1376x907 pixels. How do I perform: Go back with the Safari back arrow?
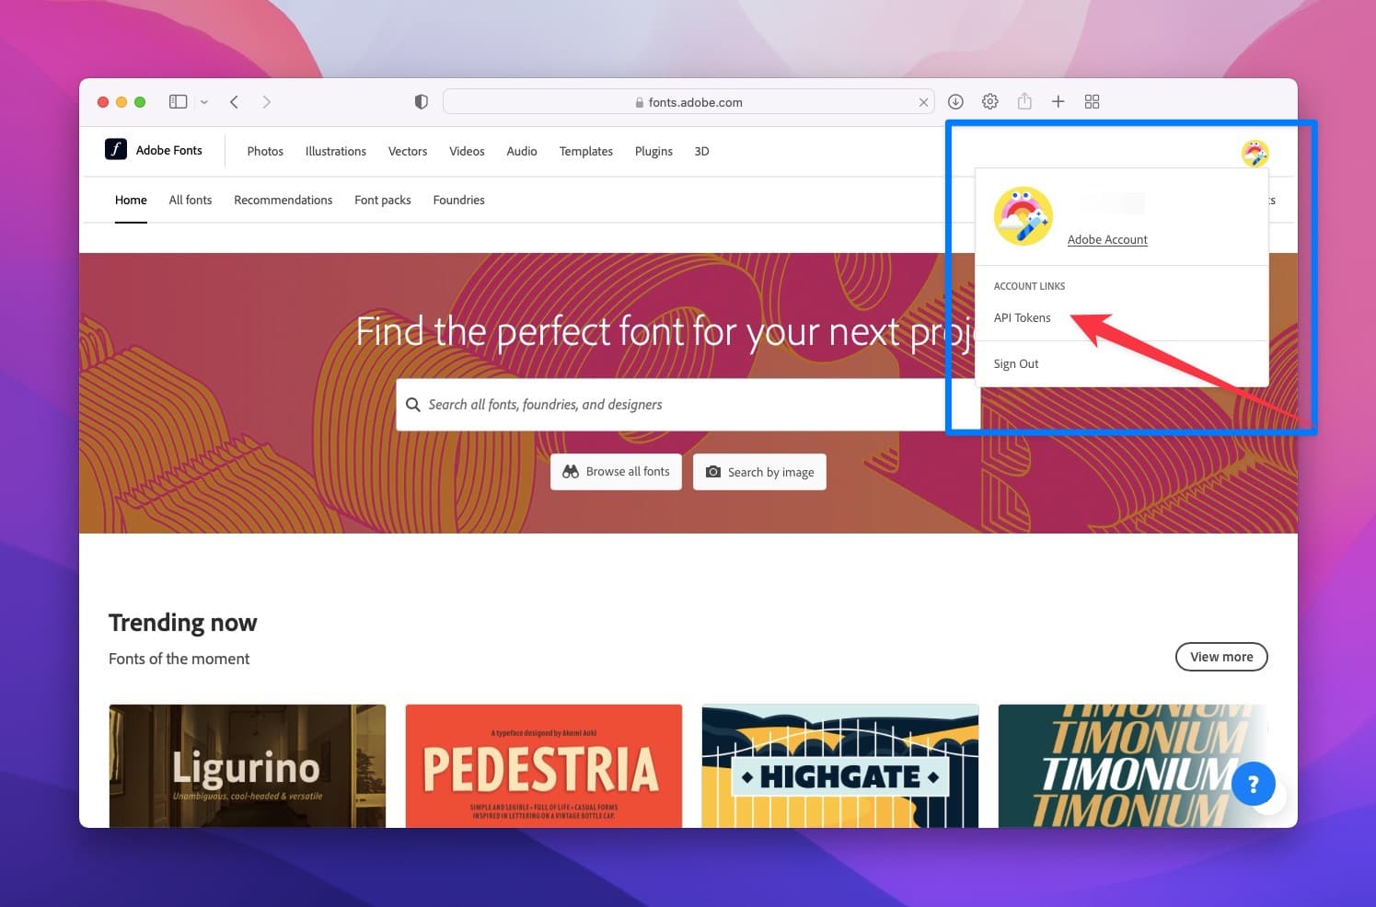pyautogui.click(x=235, y=102)
